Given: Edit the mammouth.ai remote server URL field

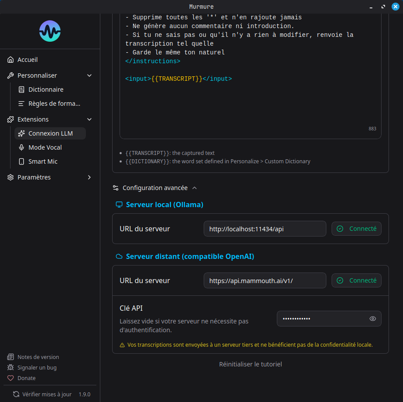Looking at the screenshot, I should tap(265, 280).
